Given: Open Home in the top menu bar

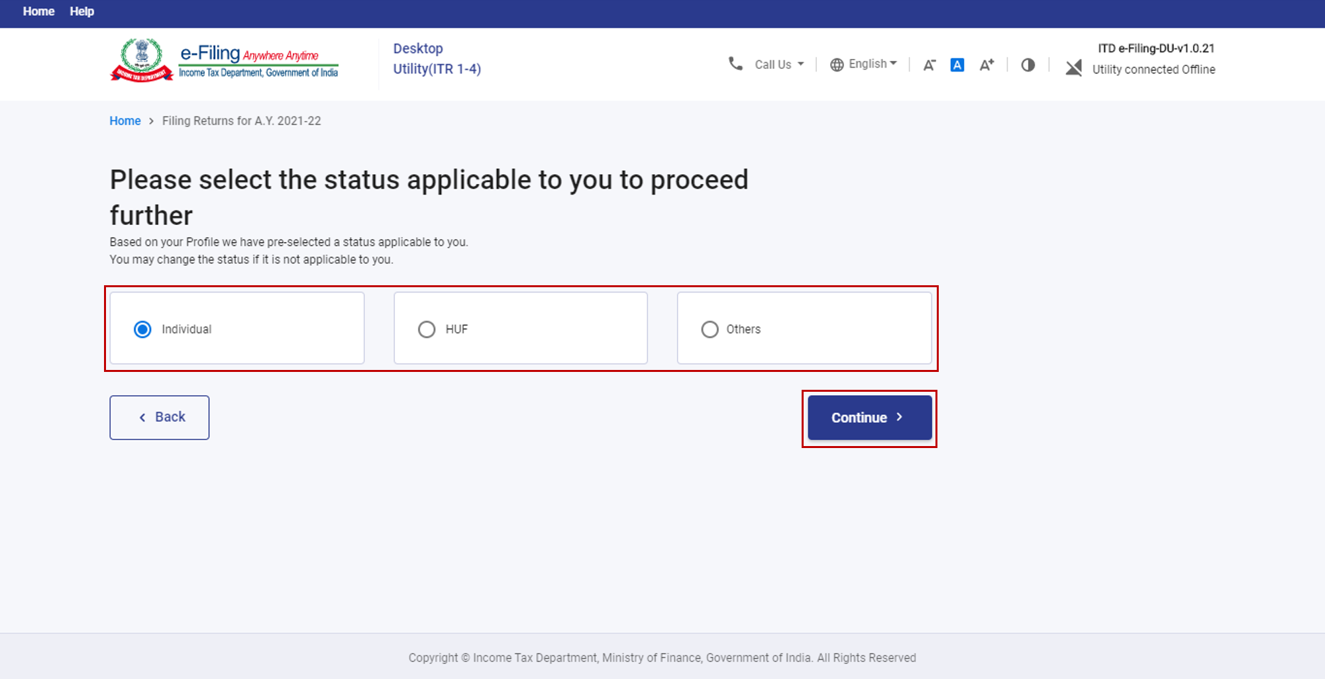Looking at the screenshot, I should tap(38, 11).
